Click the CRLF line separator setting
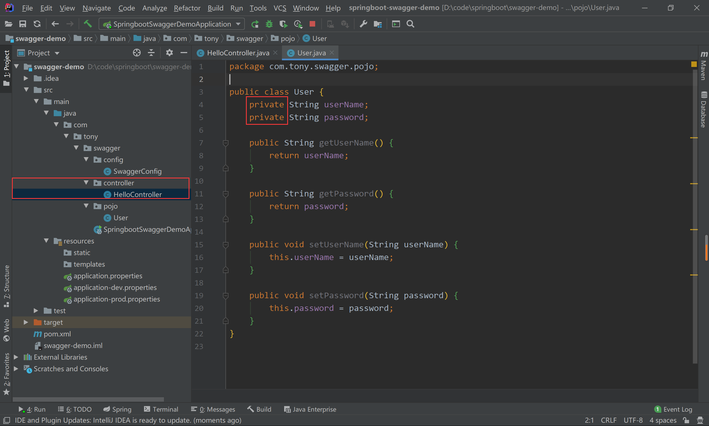The image size is (709, 426). click(609, 420)
